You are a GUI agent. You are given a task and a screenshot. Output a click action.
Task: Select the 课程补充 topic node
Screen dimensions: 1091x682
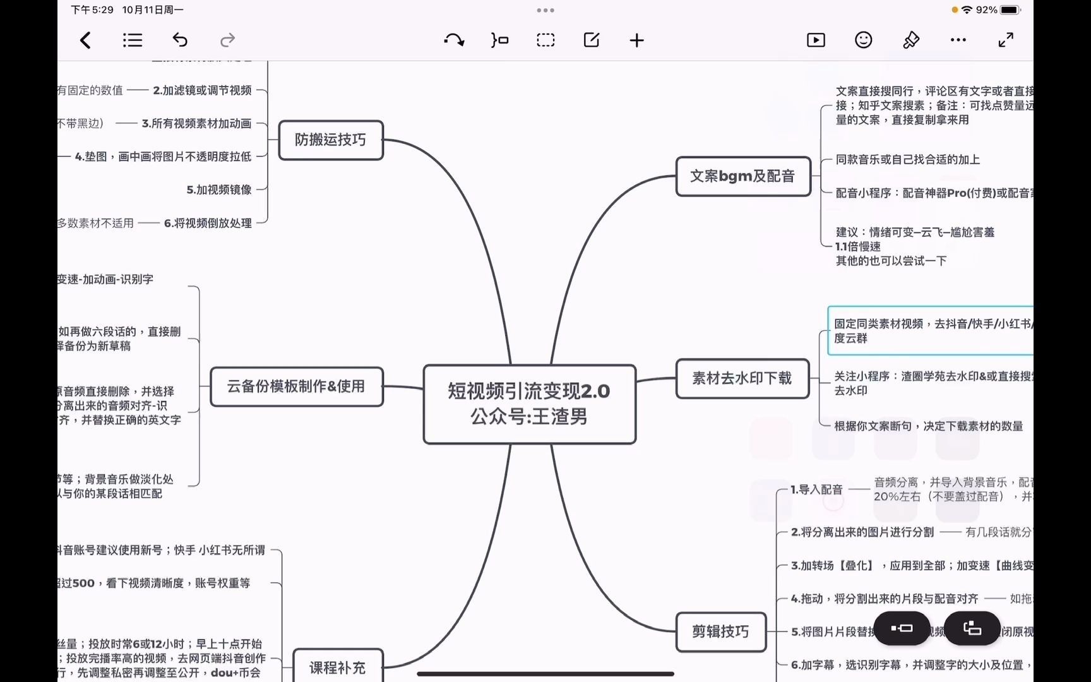pos(338,666)
